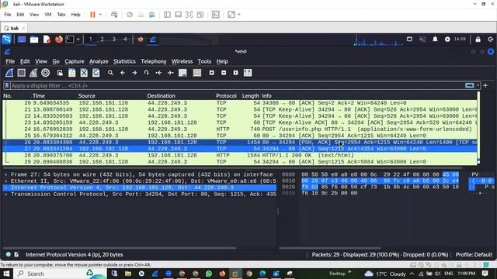
Task: Restart current capture toolbar icon
Action: point(33,73)
